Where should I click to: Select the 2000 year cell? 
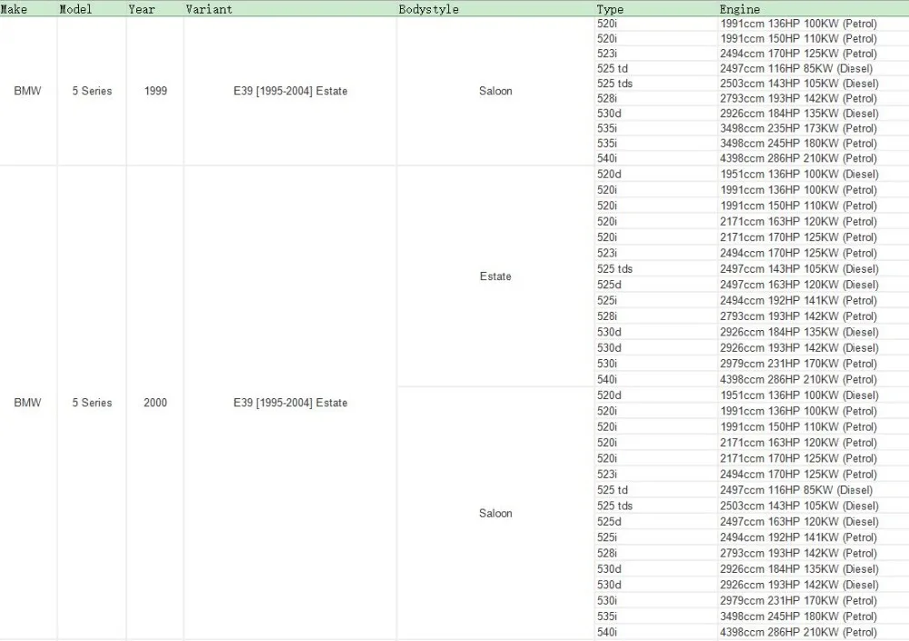pos(155,403)
